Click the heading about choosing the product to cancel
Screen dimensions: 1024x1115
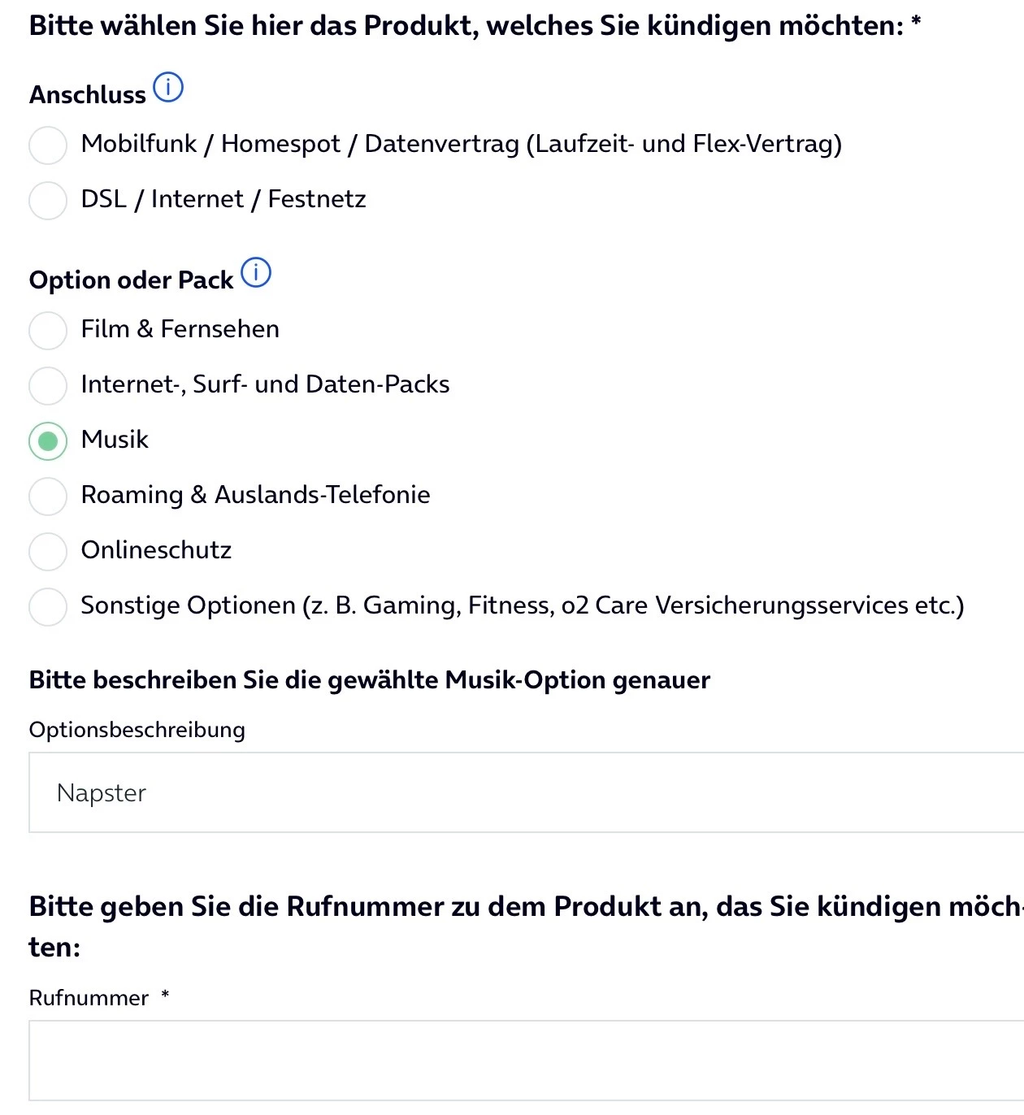tap(466, 26)
